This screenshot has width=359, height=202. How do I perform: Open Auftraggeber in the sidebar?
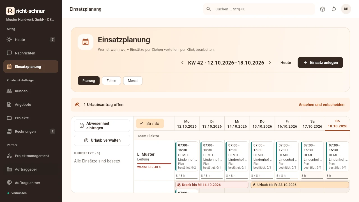[x=31, y=169]
